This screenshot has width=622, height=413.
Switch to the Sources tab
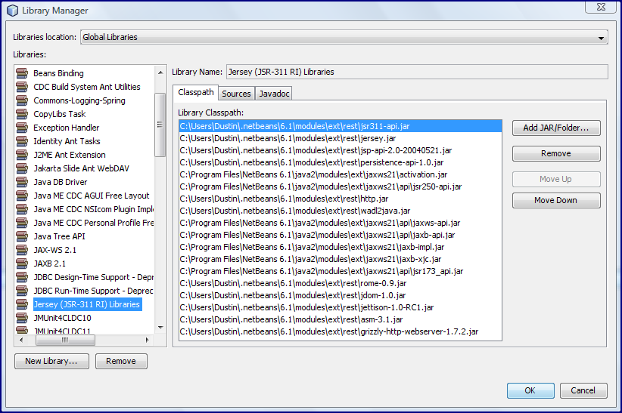point(236,94)
